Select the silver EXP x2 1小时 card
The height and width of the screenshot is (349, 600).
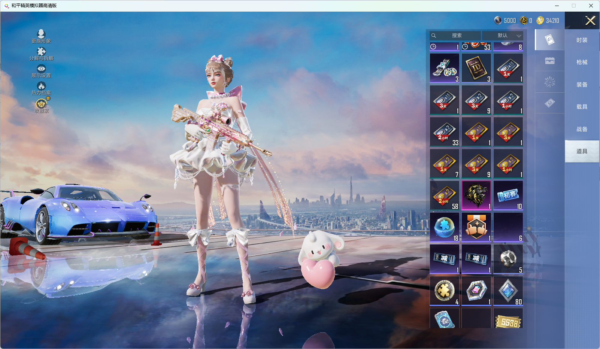coord(508,100)
